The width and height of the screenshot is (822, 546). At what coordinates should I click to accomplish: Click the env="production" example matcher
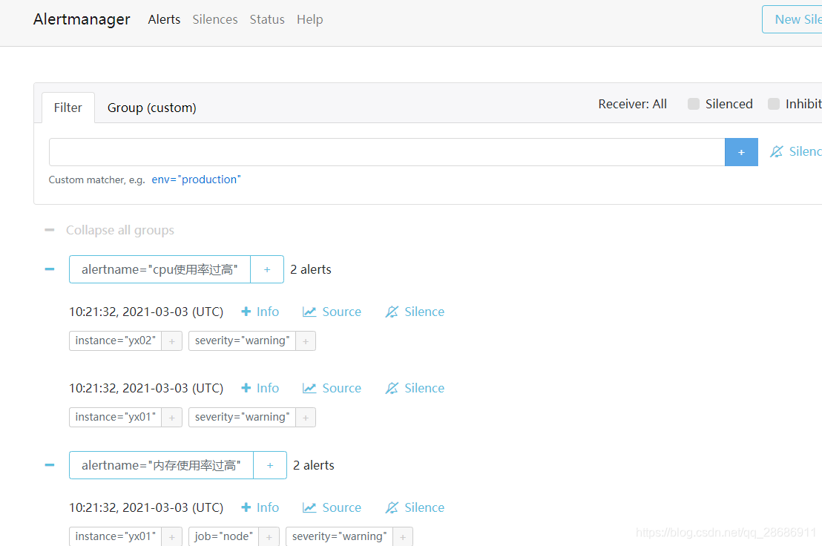coord(196,180)
